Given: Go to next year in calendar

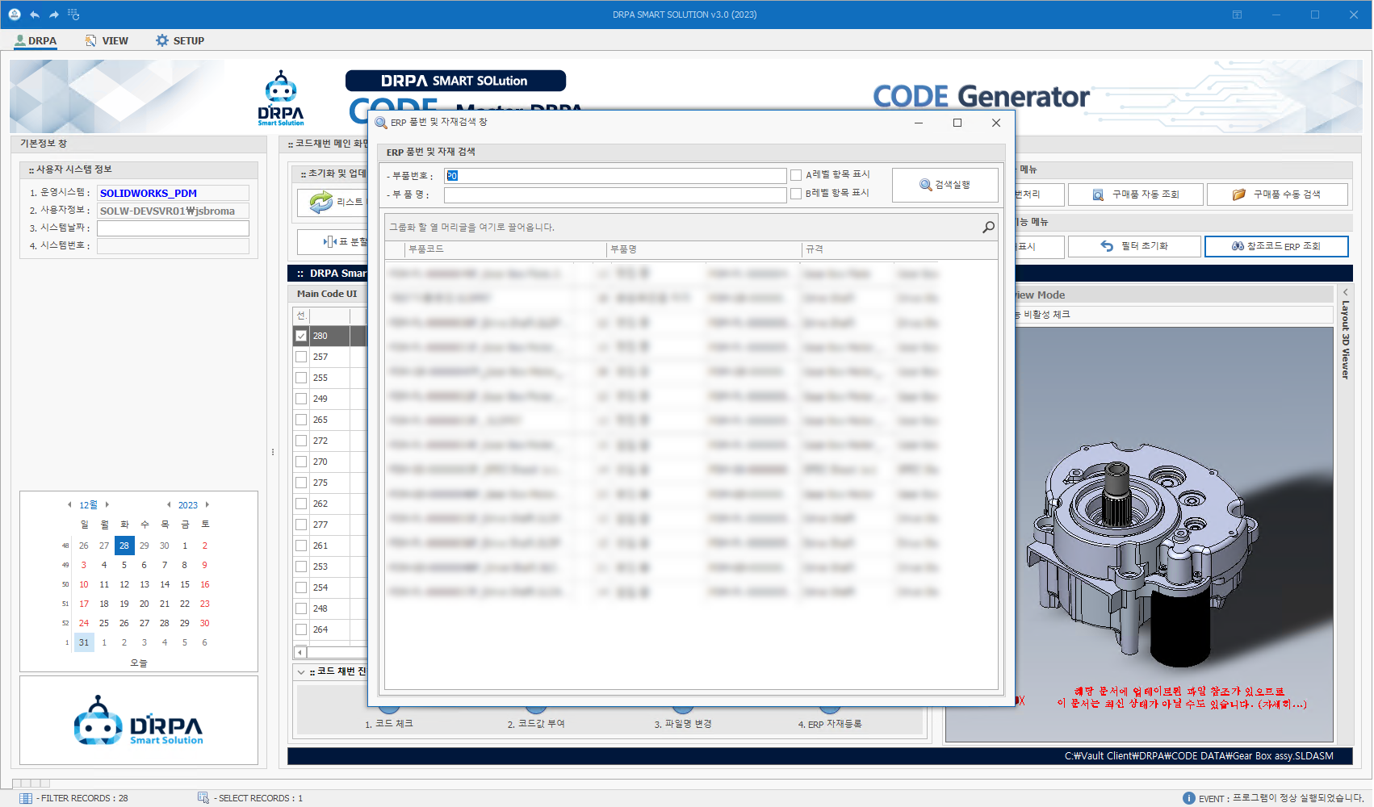Looking at the screenshot, I should click(207, 505).
